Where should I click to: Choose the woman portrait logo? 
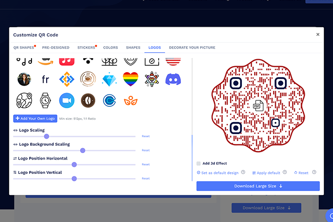[24, 79]
